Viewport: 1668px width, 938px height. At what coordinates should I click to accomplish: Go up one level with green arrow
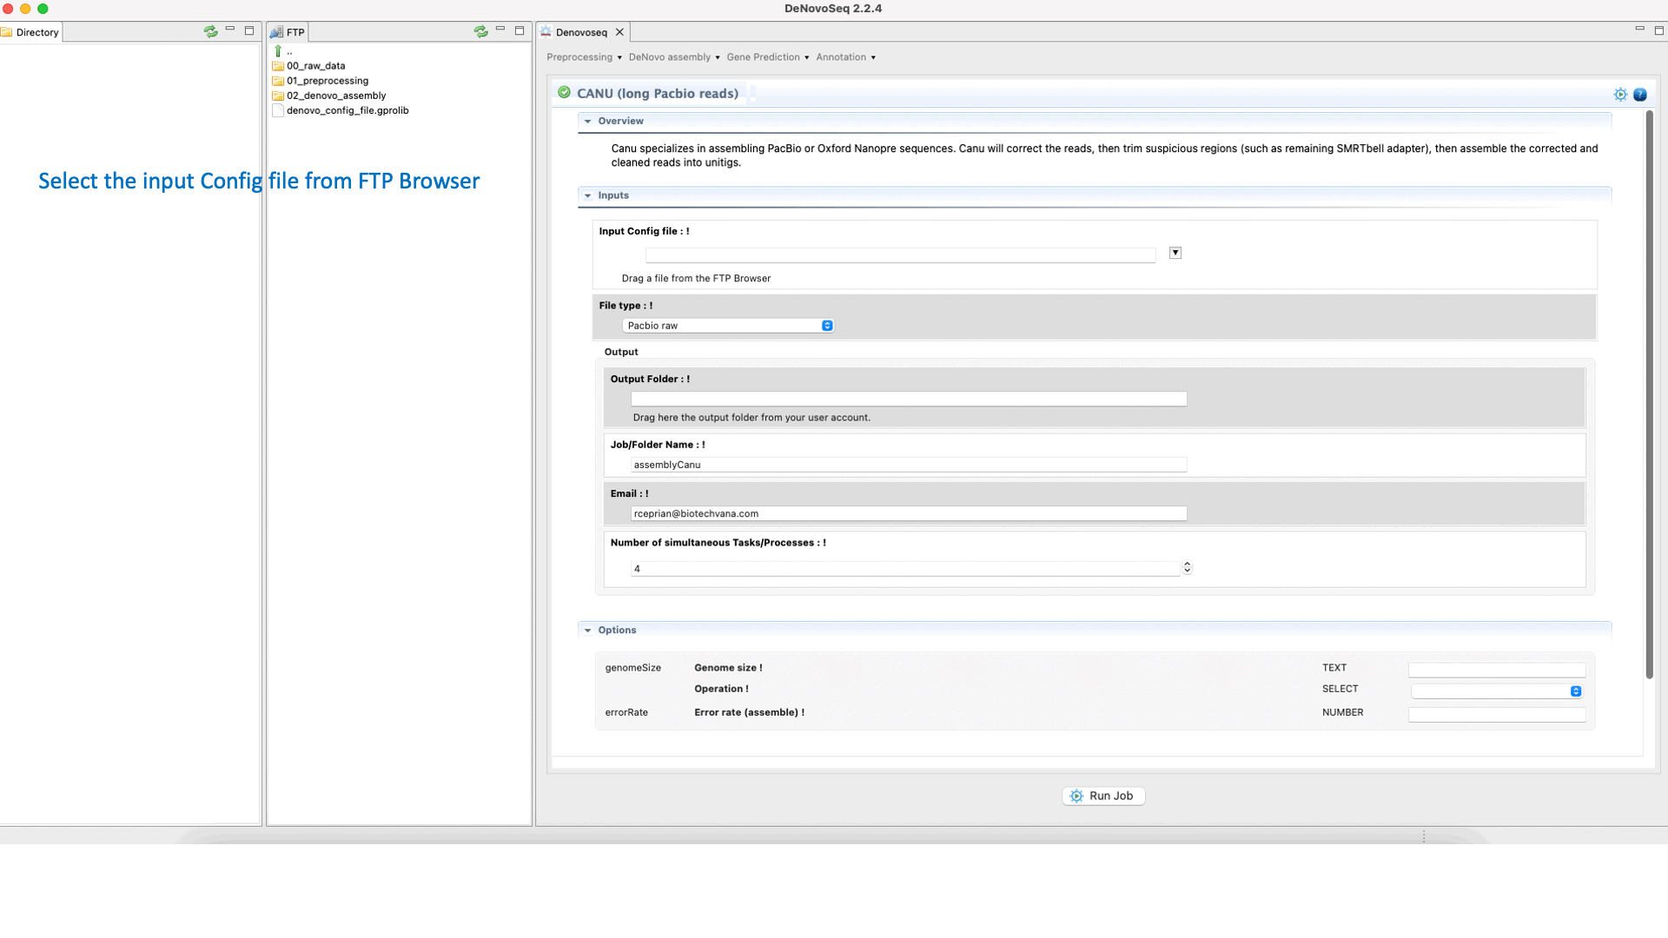278,51
